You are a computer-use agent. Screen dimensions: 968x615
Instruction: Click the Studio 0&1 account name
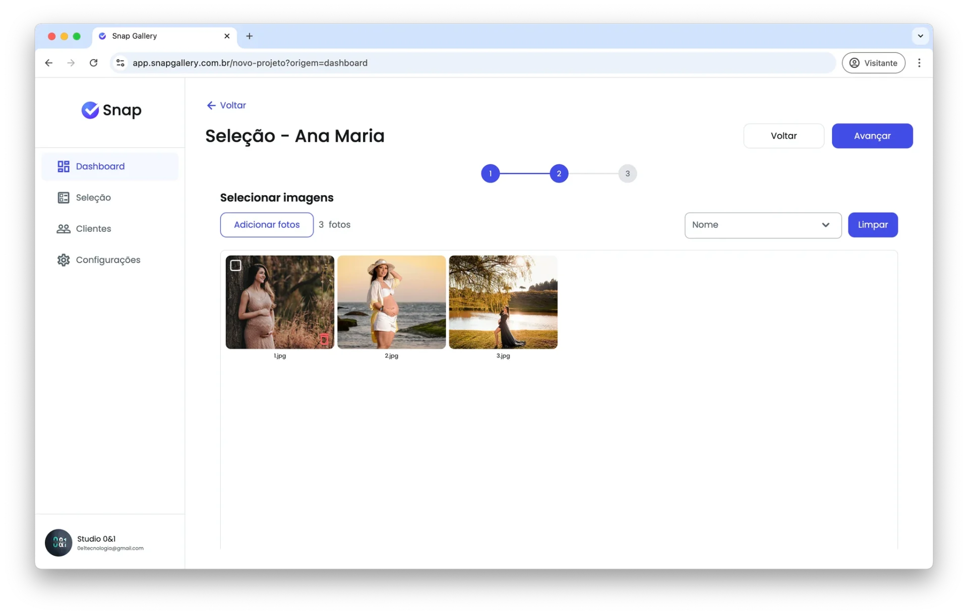click(96, 539)
